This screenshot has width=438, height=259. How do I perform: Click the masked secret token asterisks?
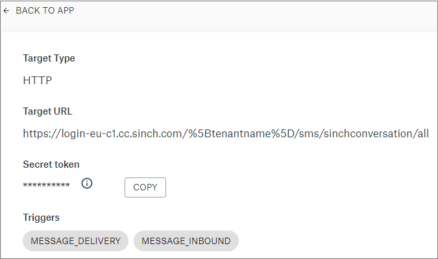click(46, 186)
